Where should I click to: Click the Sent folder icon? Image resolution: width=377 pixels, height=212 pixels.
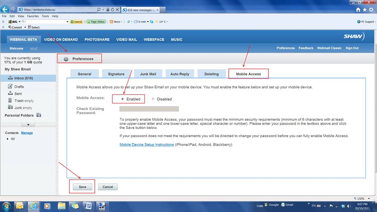coord(10,93)
